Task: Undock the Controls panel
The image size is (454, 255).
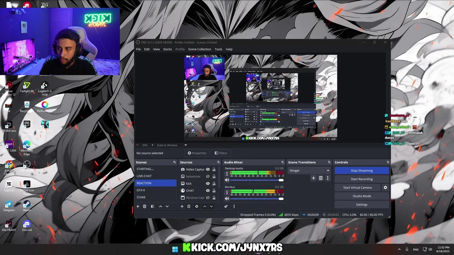Action: 388,162
